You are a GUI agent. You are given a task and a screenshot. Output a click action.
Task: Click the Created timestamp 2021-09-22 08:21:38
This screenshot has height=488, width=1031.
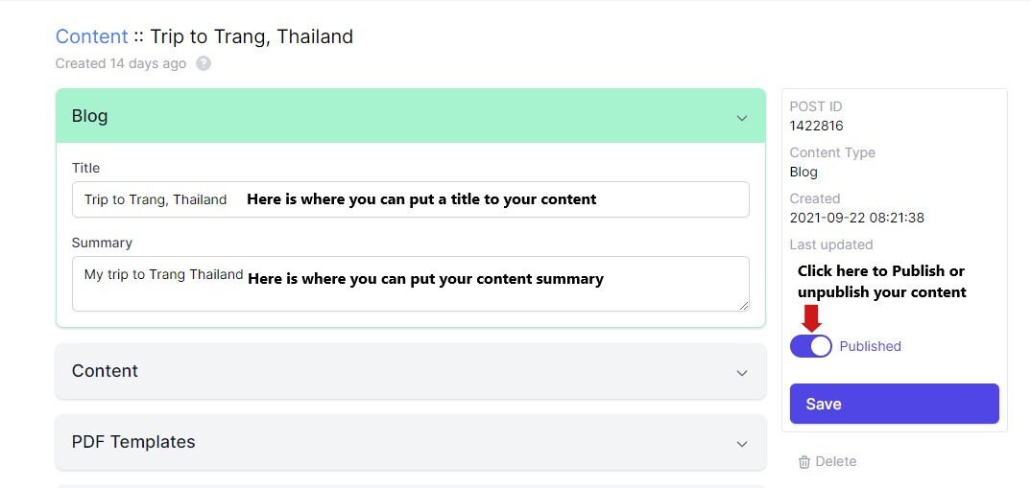pos(857,218)
